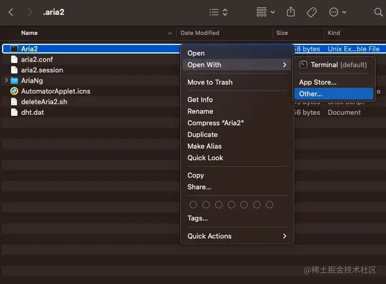Sort by the Name column header

click(x=29, y=33)
